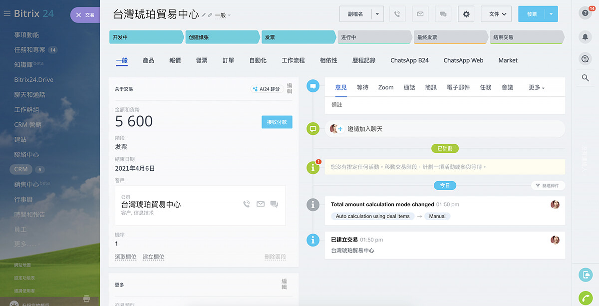
Task: Message client via chat icon in company card
Action: [x=274, y=204]
